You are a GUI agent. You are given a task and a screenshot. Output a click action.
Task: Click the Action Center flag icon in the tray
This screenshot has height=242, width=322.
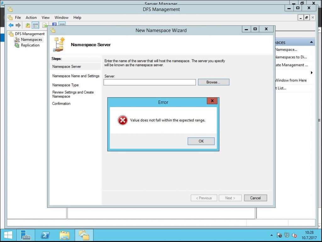(x=279, y=235)
